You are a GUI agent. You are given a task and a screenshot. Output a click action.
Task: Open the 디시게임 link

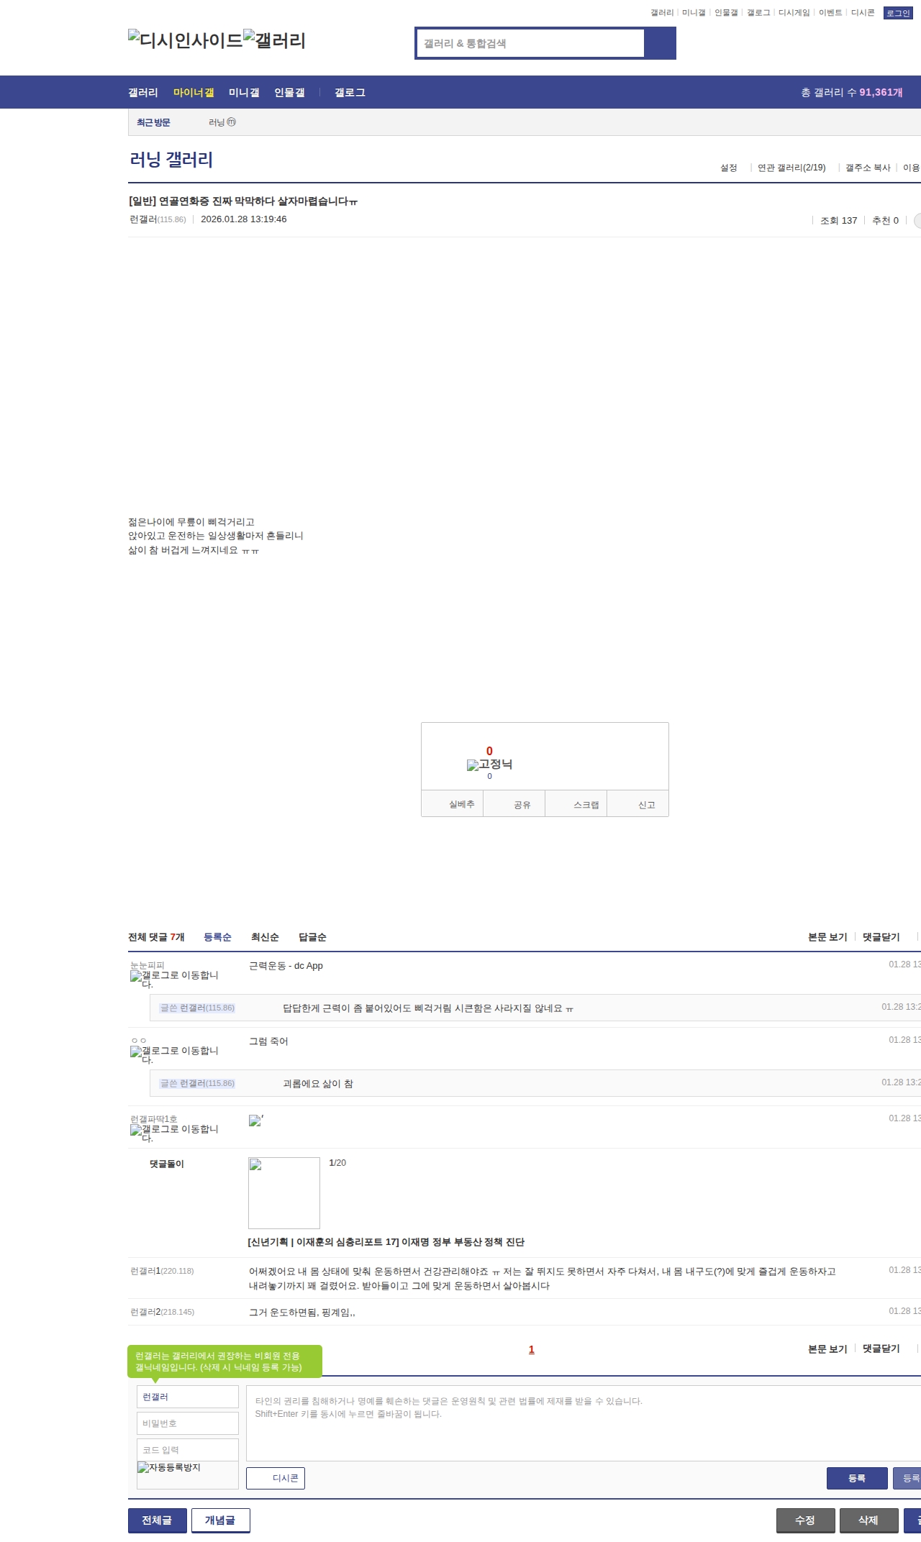coord(794,13)
